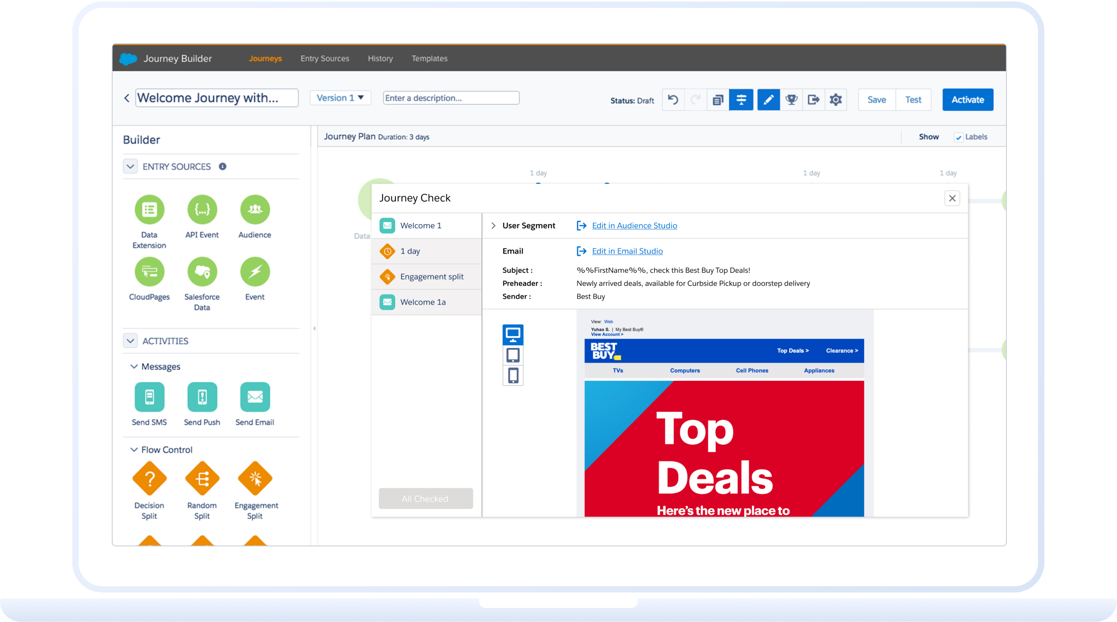
Task: Open the Journeys tab
Action: 265,59
